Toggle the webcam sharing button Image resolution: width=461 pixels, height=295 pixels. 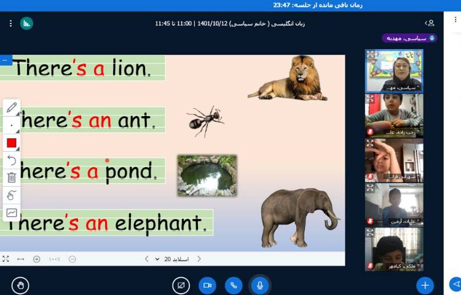(207, 285)
